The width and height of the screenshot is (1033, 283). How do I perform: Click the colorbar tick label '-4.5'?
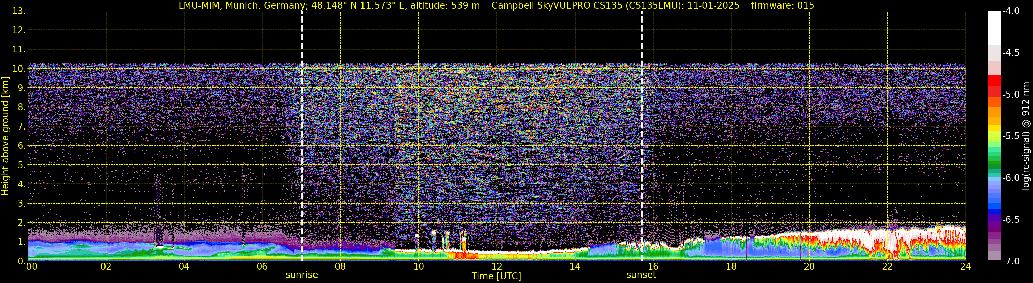1010,53
